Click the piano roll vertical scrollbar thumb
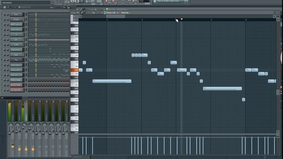Screen dimensions: 283x159 click(278, 92)
